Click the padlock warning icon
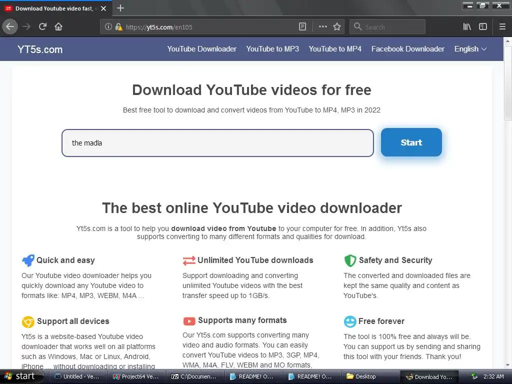This screenshot has width=512, height=384. point(118,27)
